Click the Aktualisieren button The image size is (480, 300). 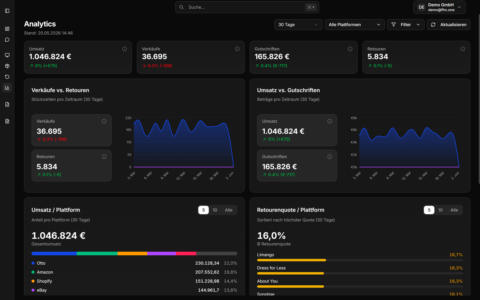click(x=448, y=25)
